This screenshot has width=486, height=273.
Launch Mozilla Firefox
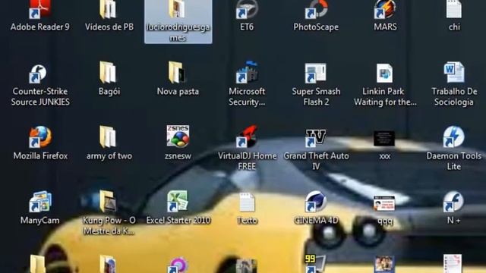click(x=40, y=143)
